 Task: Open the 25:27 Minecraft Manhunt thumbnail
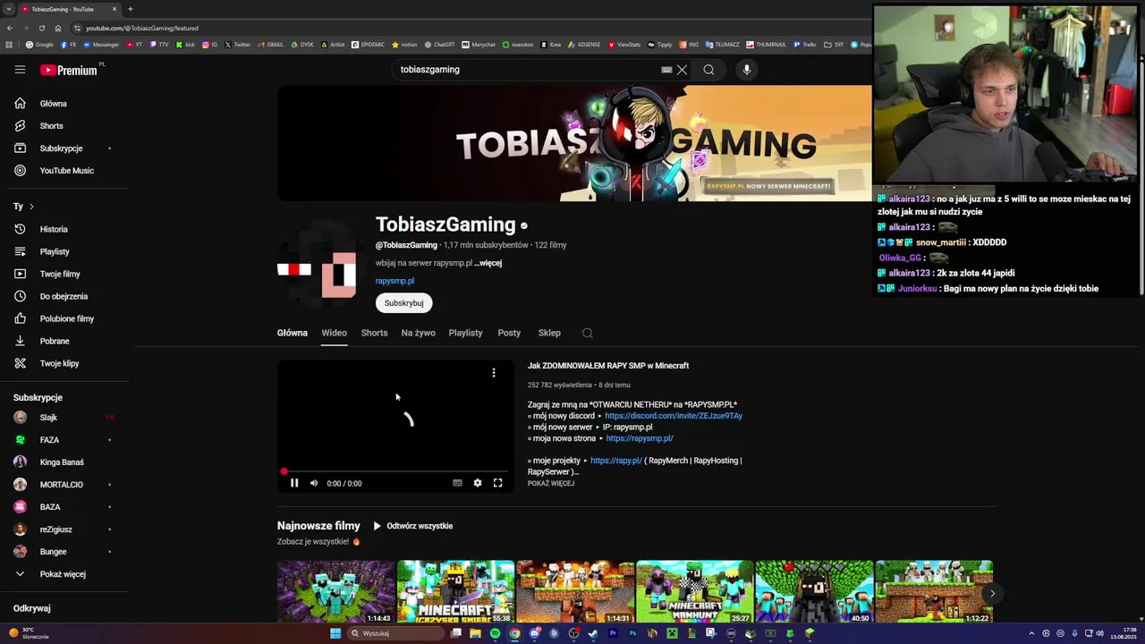point(695,591)
